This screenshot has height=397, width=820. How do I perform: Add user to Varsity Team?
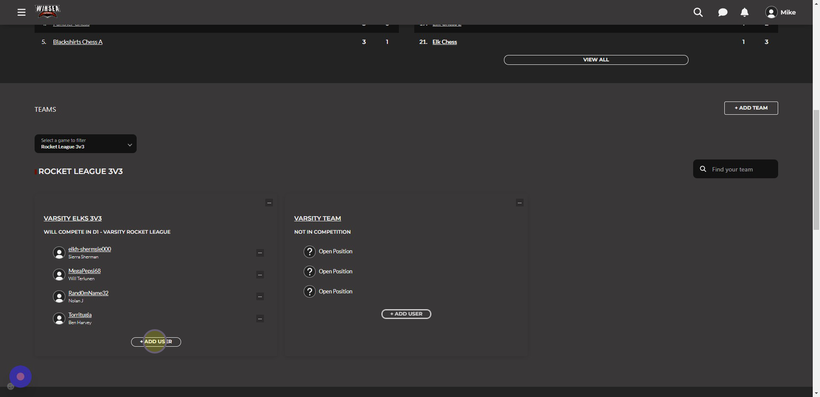tap(406, 314)
